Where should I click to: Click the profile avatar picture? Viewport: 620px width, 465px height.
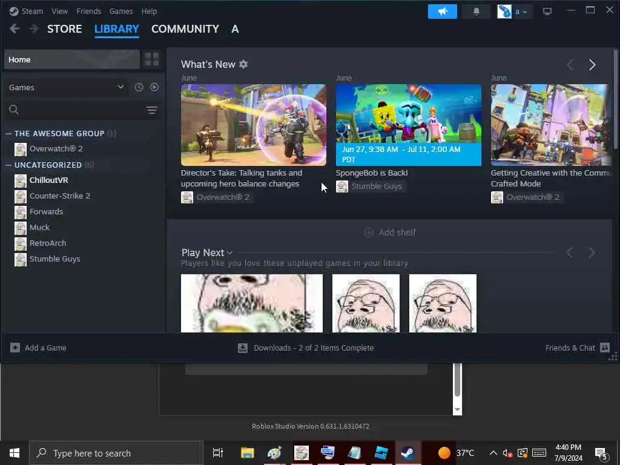pyautogui.click(x=504, y=12)
